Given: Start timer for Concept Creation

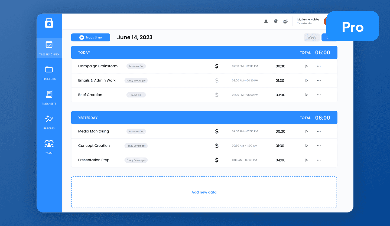Looking at the screenshot, I should (x=307, y=146).
